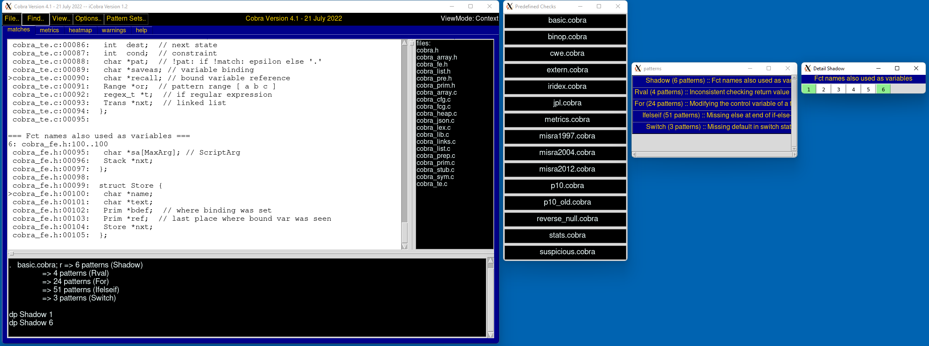This screenshot has height=346, width=929.
Task: Run the suspicious.cobra predefined check
Action: 567,252
